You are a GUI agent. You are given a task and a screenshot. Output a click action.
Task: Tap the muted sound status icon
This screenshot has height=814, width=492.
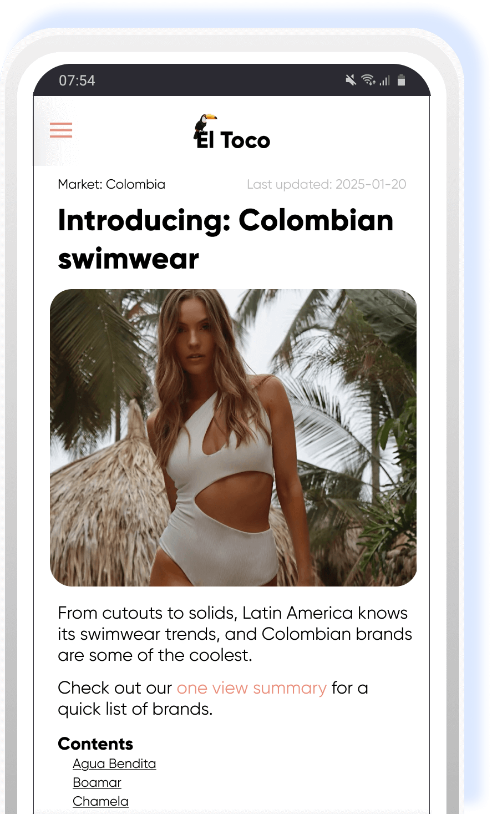pos(351,80)
